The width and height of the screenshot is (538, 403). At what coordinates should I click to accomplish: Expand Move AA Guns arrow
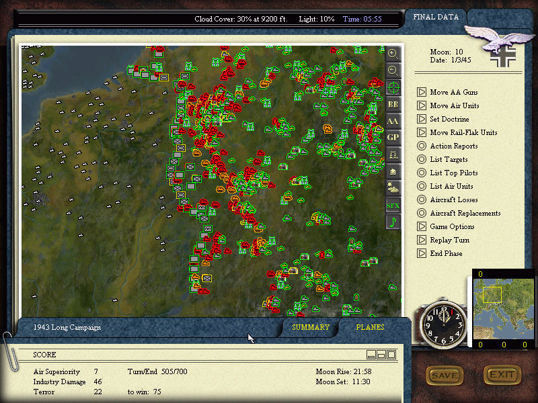coord(422,92)
